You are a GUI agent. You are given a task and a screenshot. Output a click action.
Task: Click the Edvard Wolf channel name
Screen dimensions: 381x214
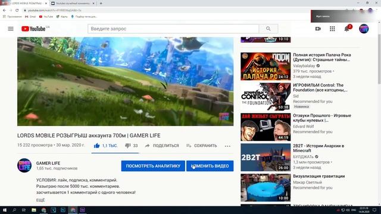point(303,127)
